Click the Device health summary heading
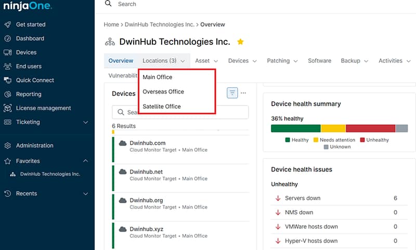The image size is (416, 250). tap(306, 104)
